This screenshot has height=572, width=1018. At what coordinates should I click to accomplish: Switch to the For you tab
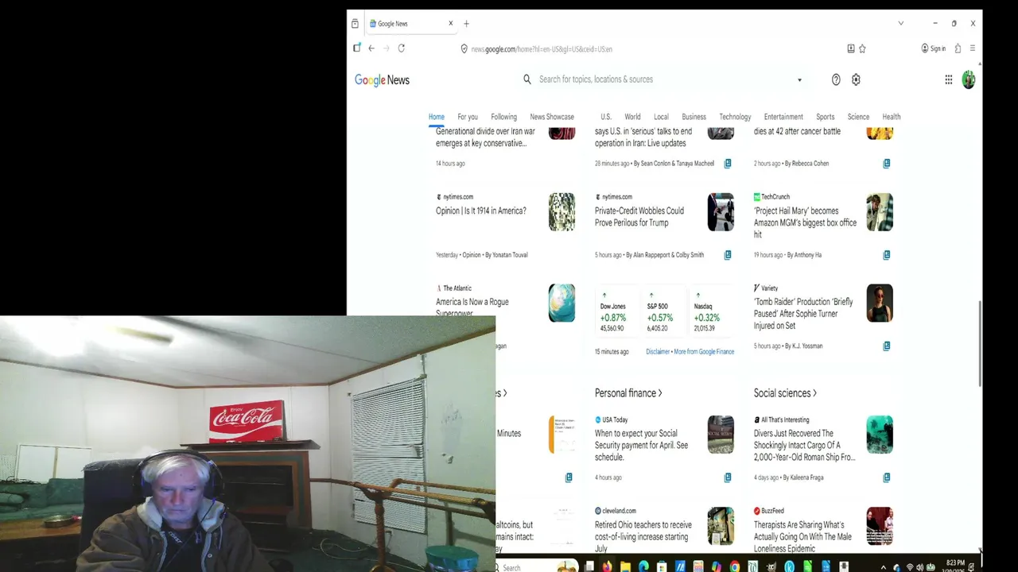point(468,117)
